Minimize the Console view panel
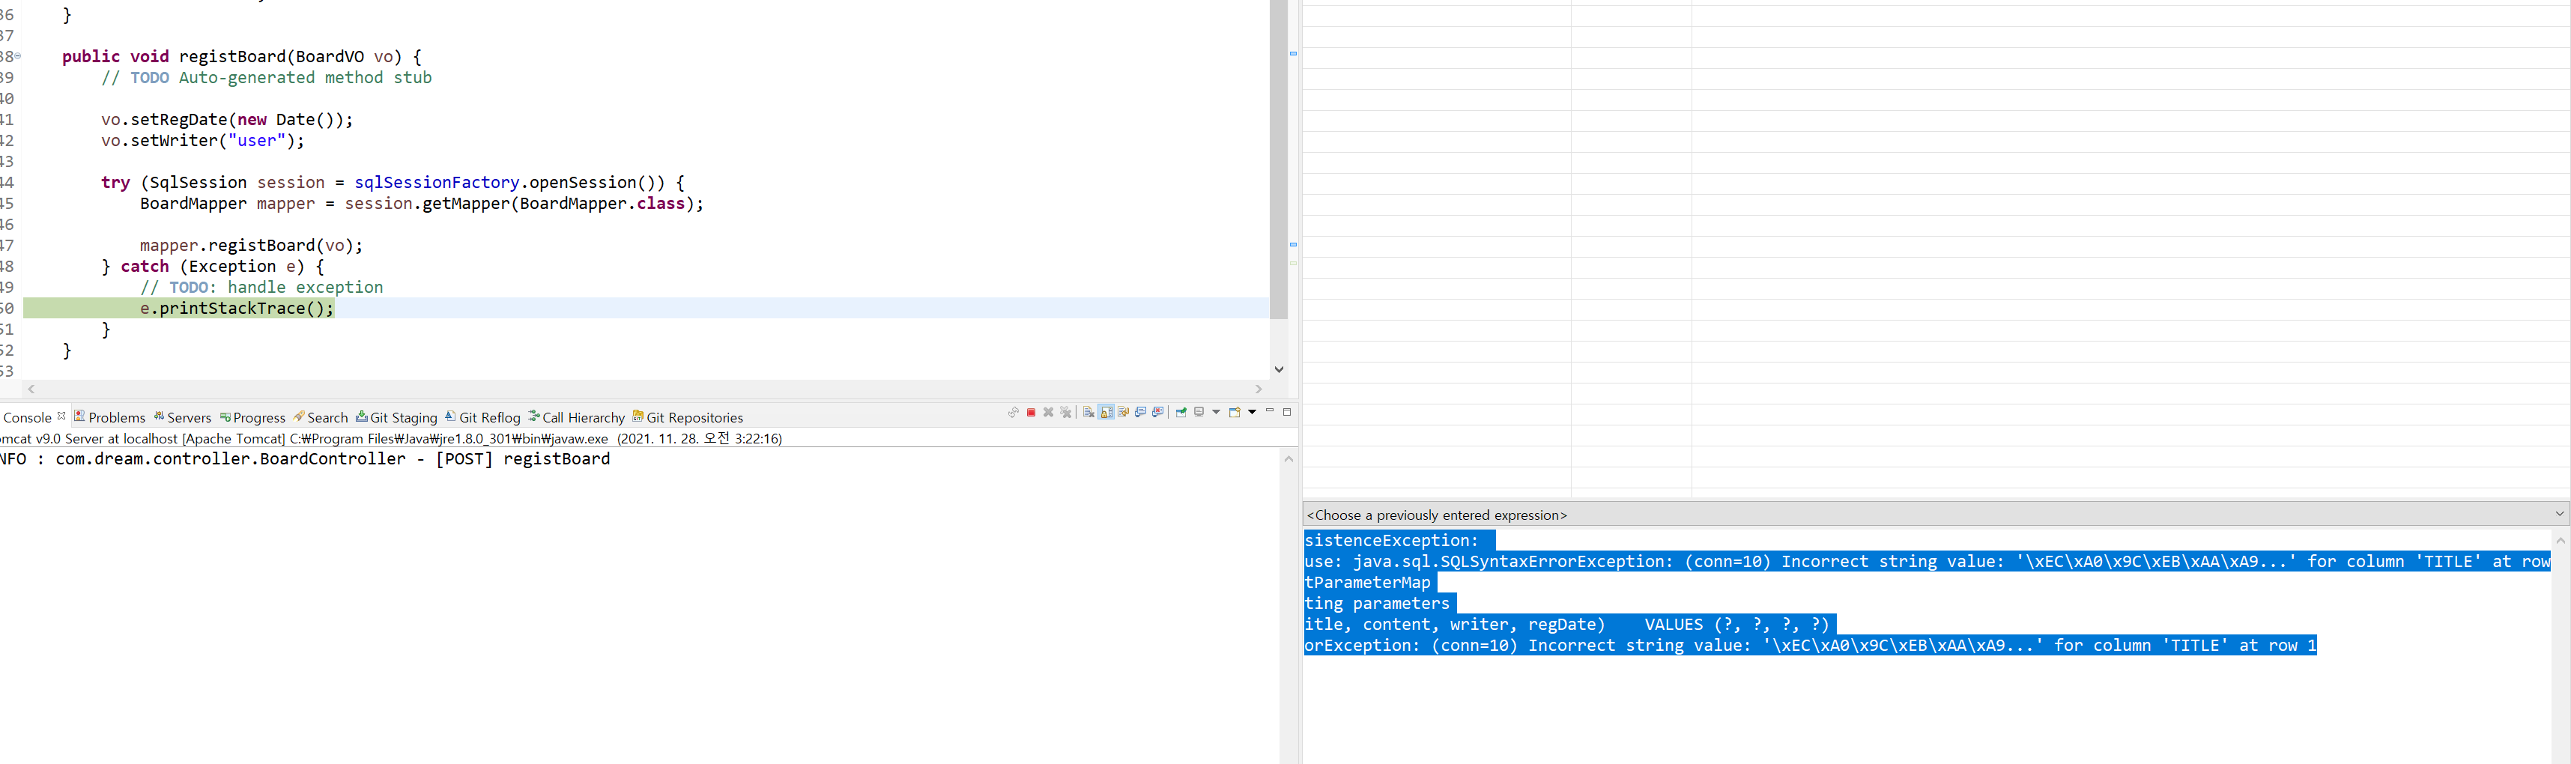 tap(1270, 411)
